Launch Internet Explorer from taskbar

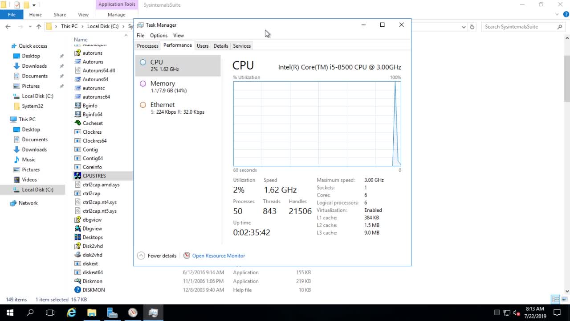tap(71, 313)
